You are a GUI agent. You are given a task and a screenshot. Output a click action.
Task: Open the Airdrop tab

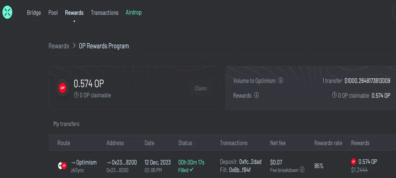click(x=134, y=13)
